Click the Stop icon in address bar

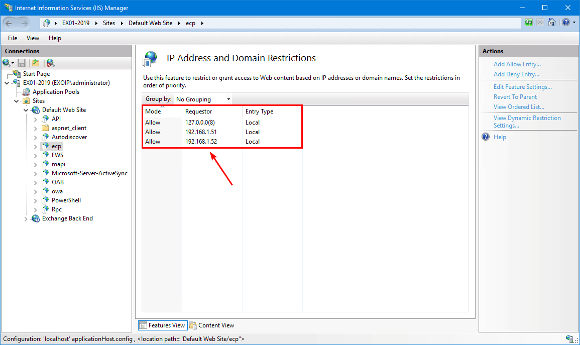point(540,23)
